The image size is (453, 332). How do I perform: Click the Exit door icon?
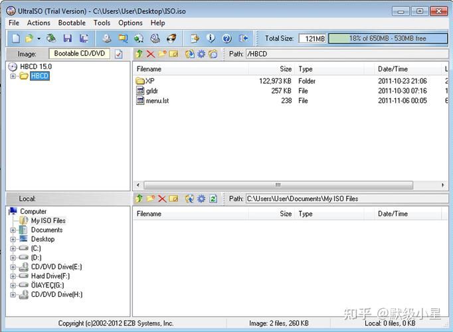pyautogui.click(x=243, y=38)
